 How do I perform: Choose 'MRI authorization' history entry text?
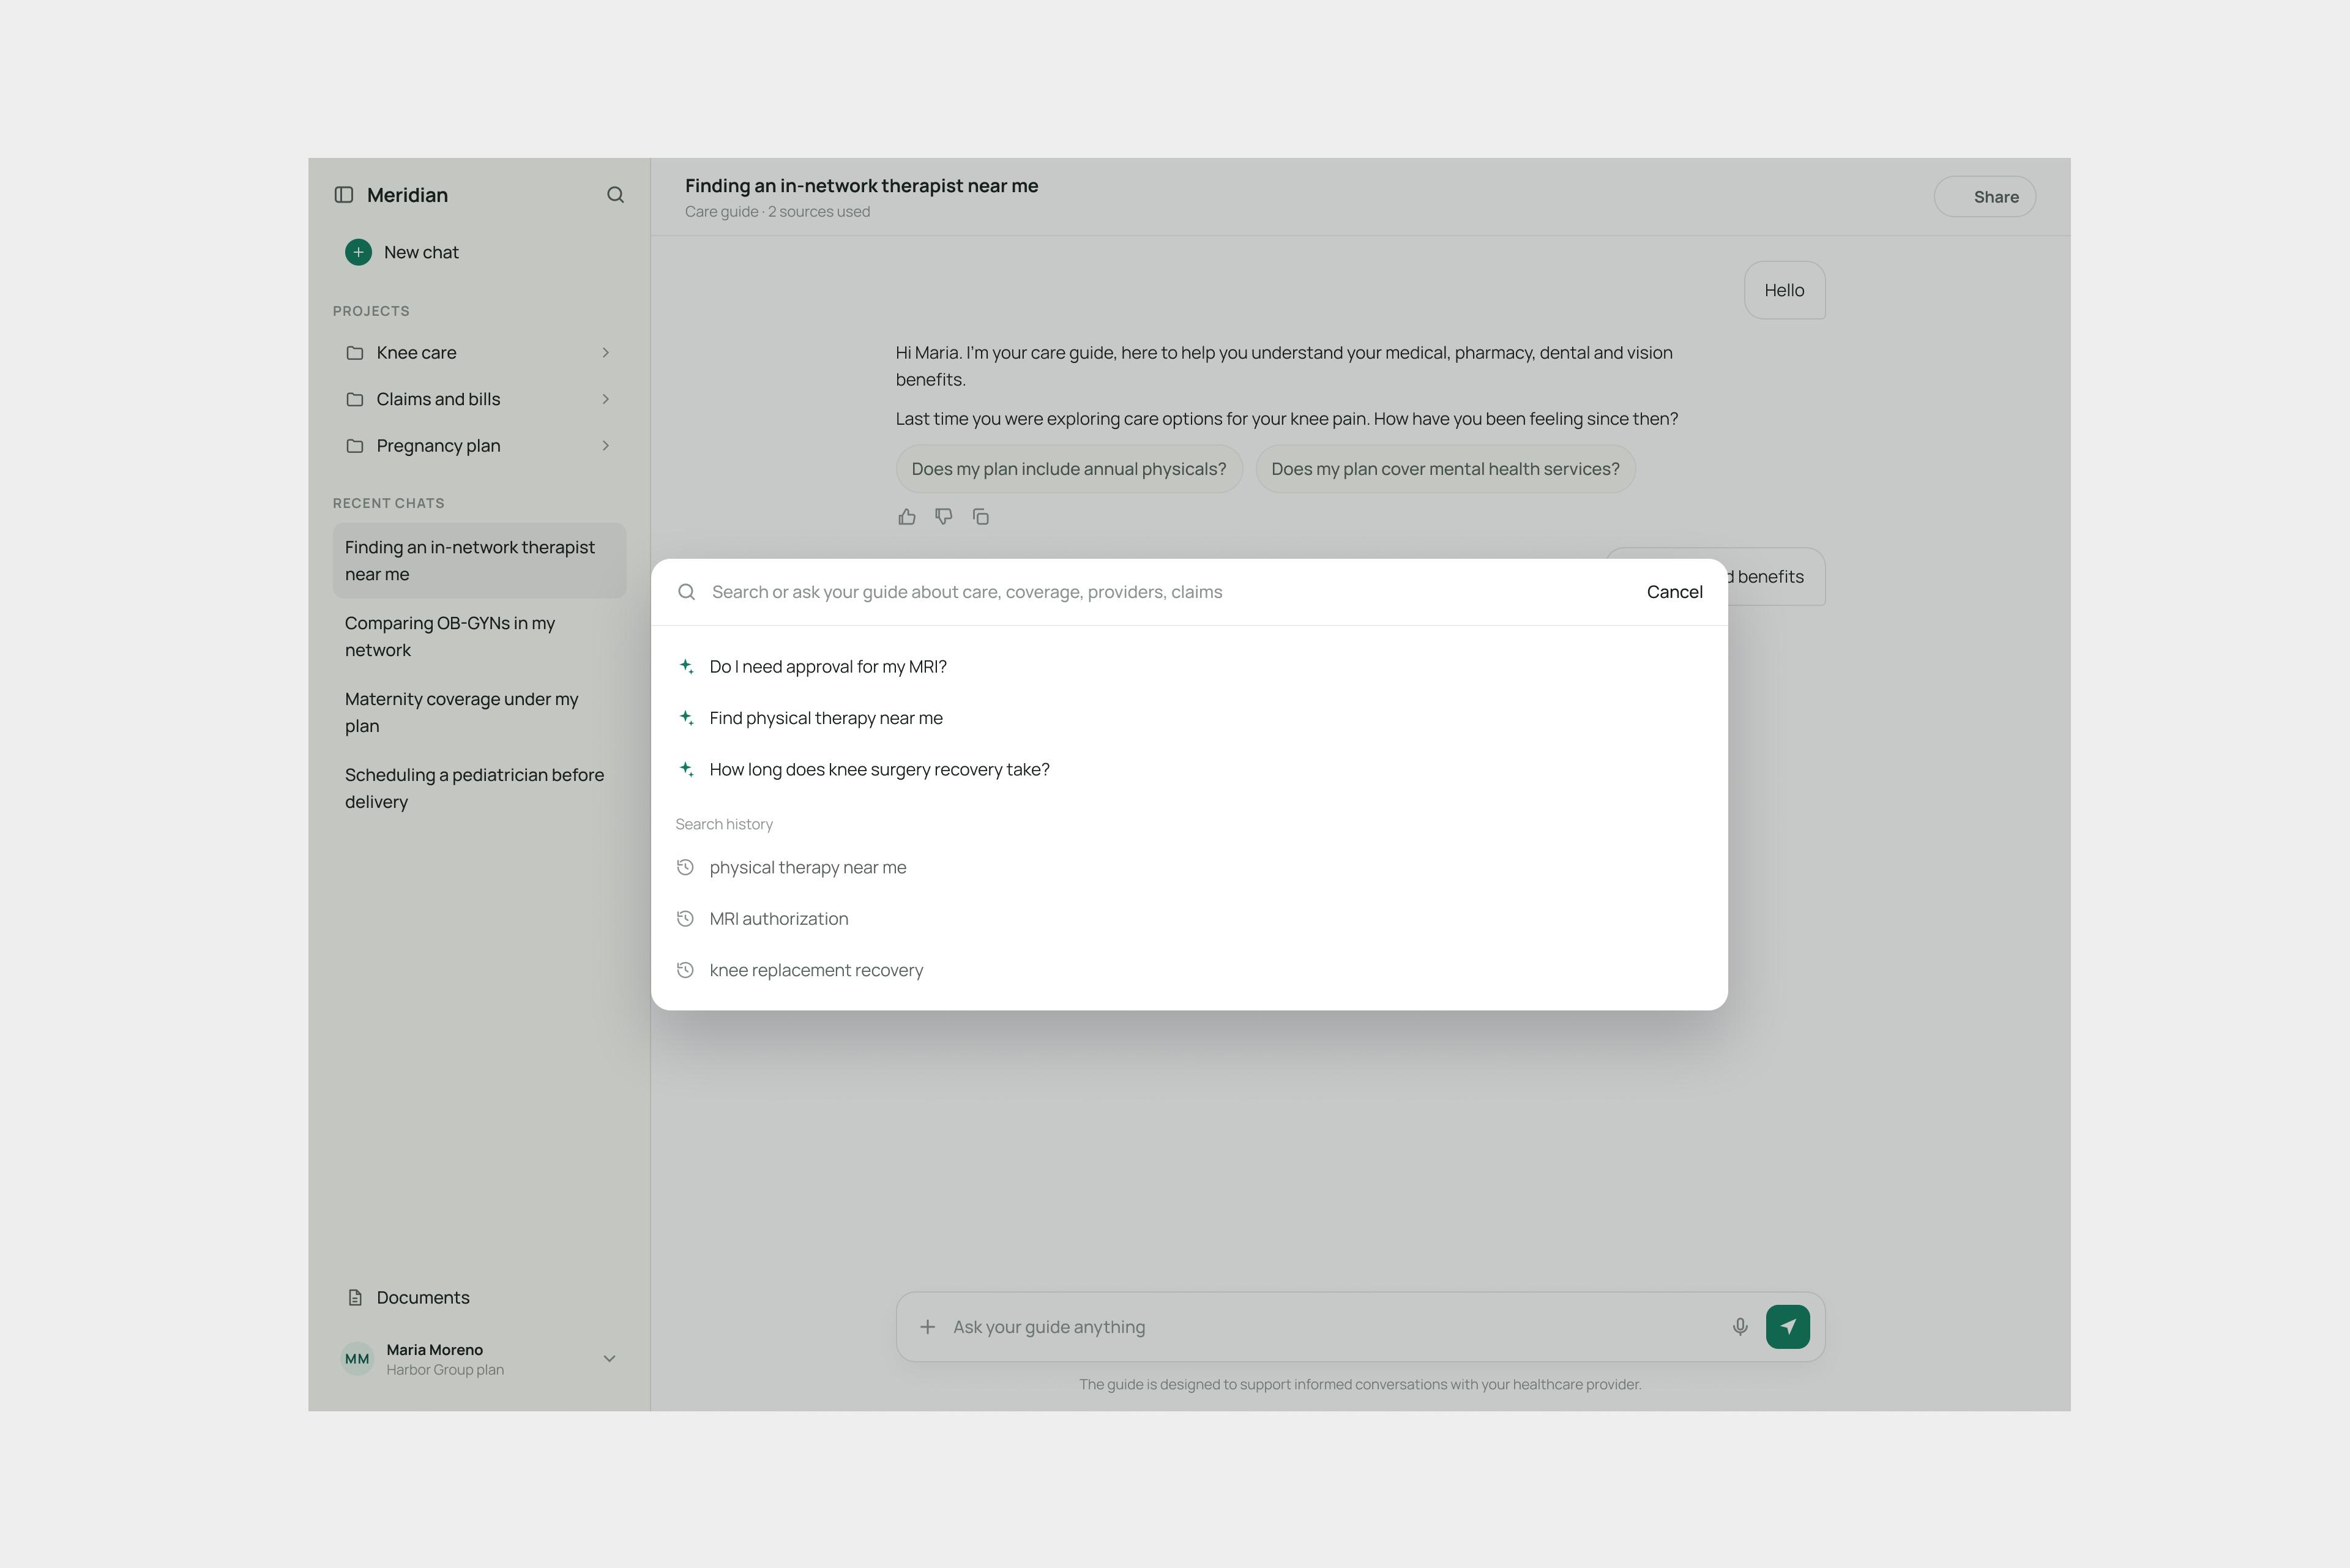click(778, 919)
